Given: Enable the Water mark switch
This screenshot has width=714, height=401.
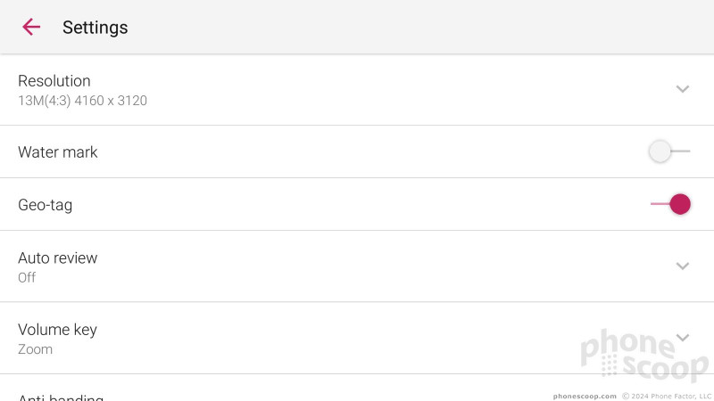Looking at the screenshot, I should (669, 151).
